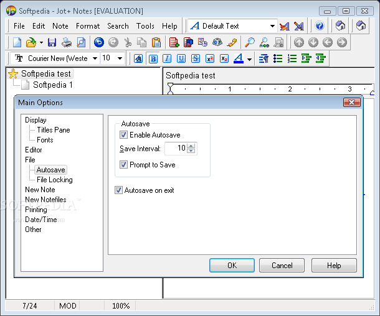This screenshot has width=380, height=316.
Task: Select Date/Time in options tree
Action: [x=41, y=220]
